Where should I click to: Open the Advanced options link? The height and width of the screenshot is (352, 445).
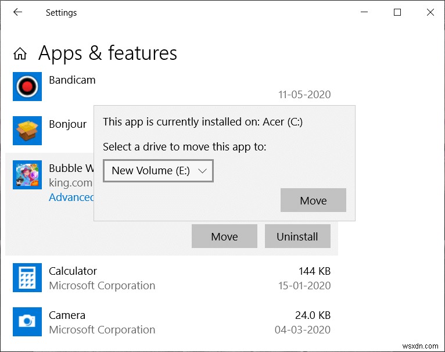click(x=71, y=197)
